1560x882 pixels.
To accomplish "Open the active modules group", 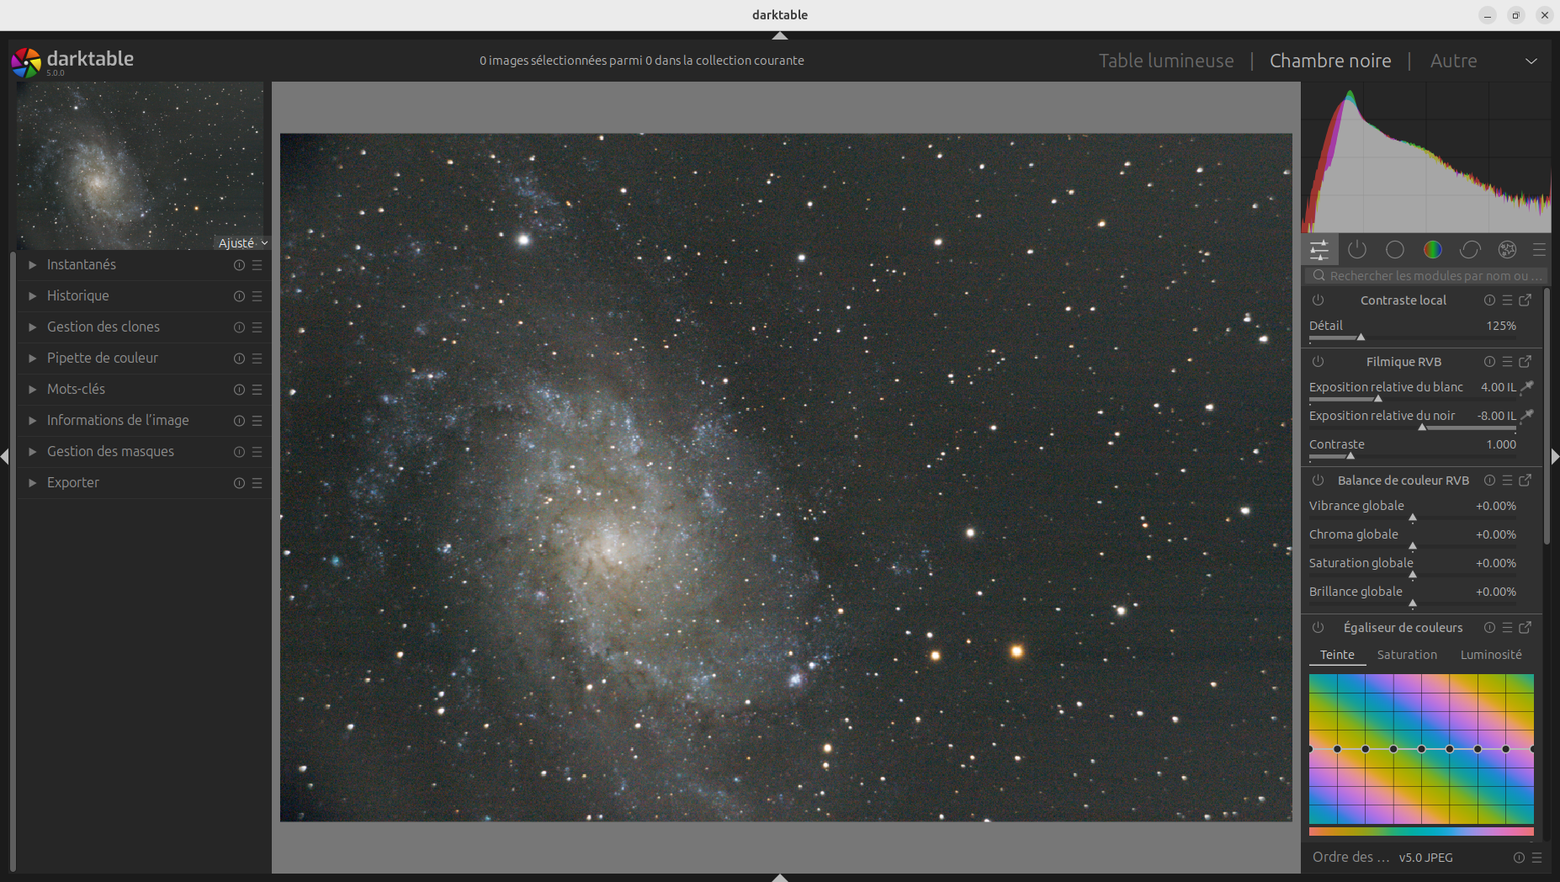I will point(1356,249).
